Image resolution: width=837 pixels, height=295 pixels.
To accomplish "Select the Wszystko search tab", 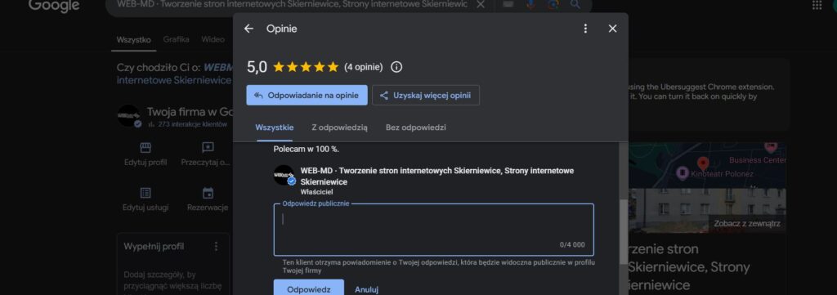I will 133,39.
